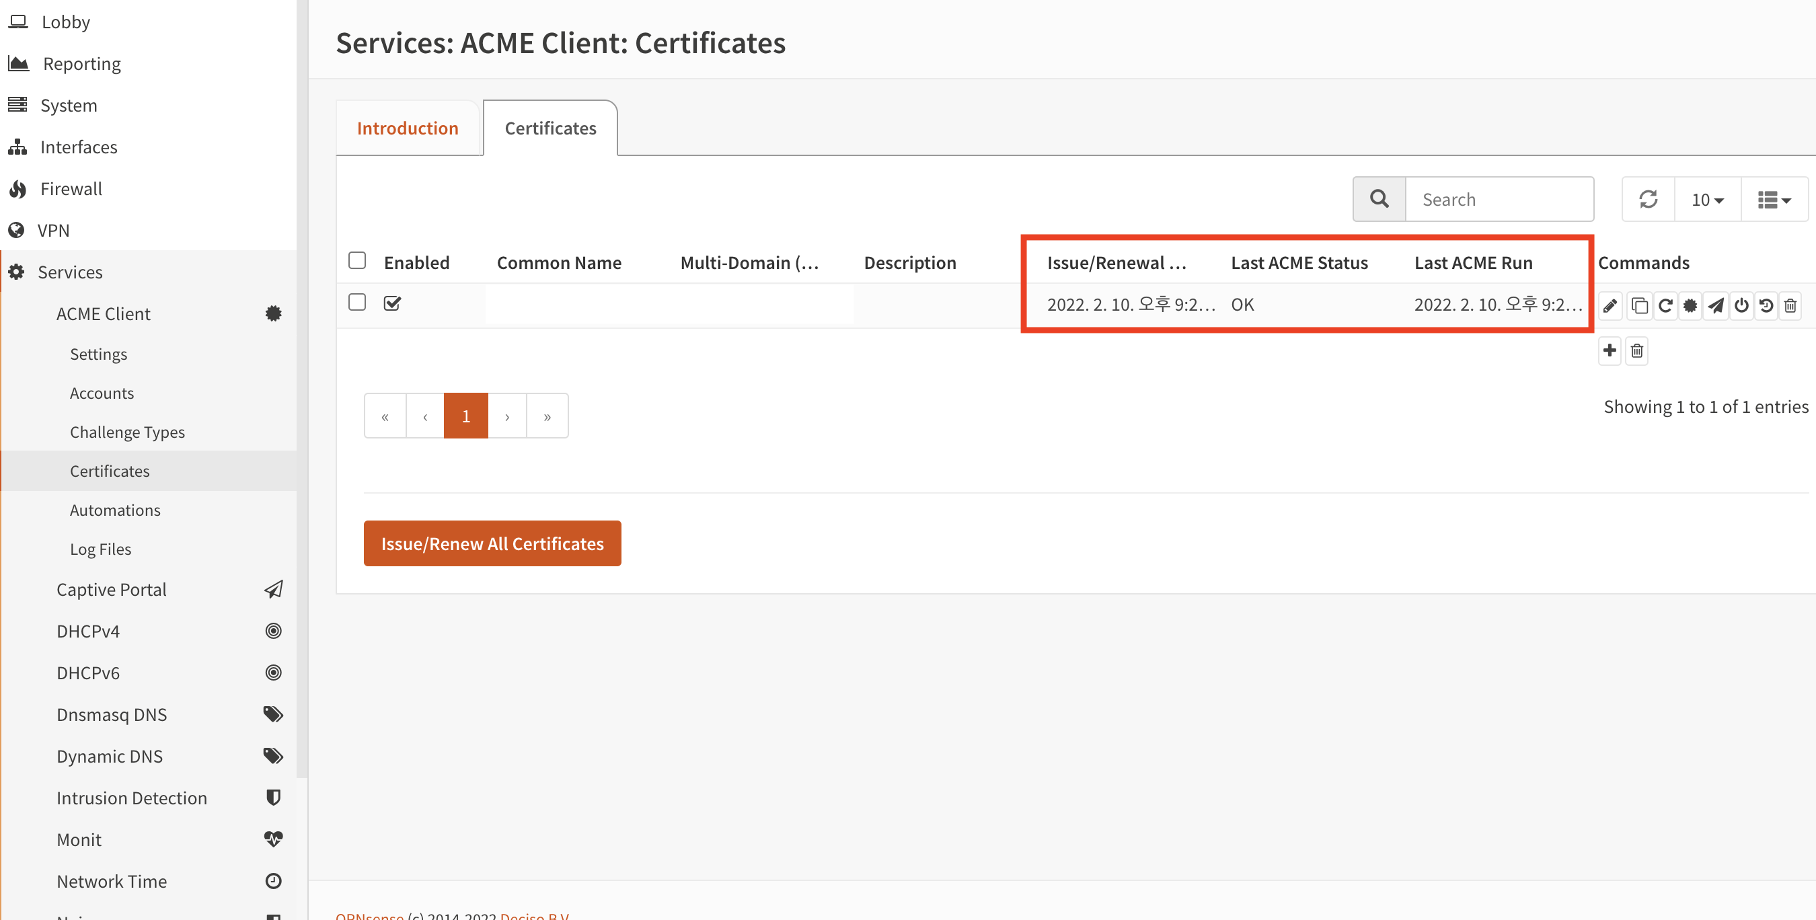Click the Dnsmasq DNS tags icon
This screenshot has width=1816, height=920.
[274, 714]
